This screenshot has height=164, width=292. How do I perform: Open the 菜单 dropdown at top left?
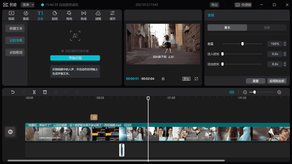[x=28, y=5]
